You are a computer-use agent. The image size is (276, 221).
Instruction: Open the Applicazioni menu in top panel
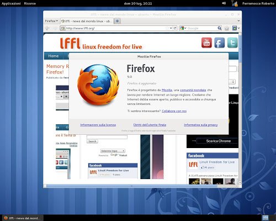(x=11, y=3)
